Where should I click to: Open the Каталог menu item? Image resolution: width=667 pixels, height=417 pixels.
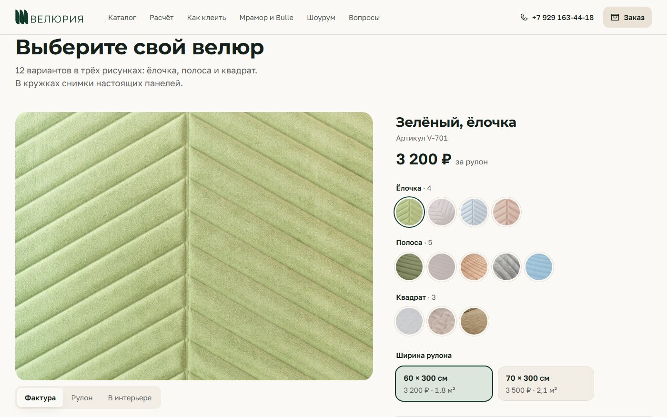click(122, 17)
